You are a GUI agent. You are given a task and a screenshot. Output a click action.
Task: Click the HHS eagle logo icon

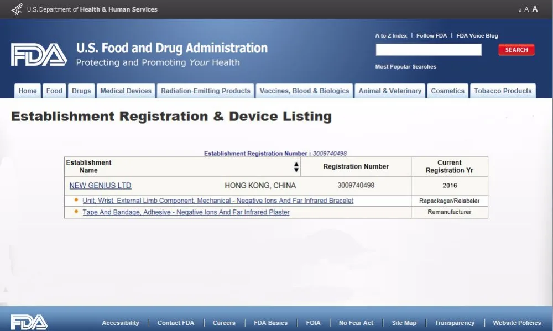17,9
